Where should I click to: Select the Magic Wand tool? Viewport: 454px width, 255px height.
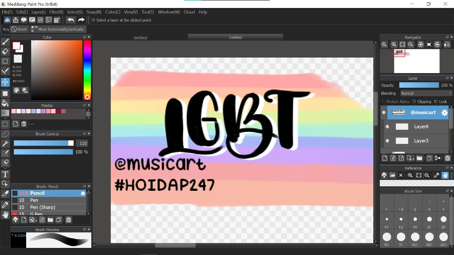(x=5, y=144)
